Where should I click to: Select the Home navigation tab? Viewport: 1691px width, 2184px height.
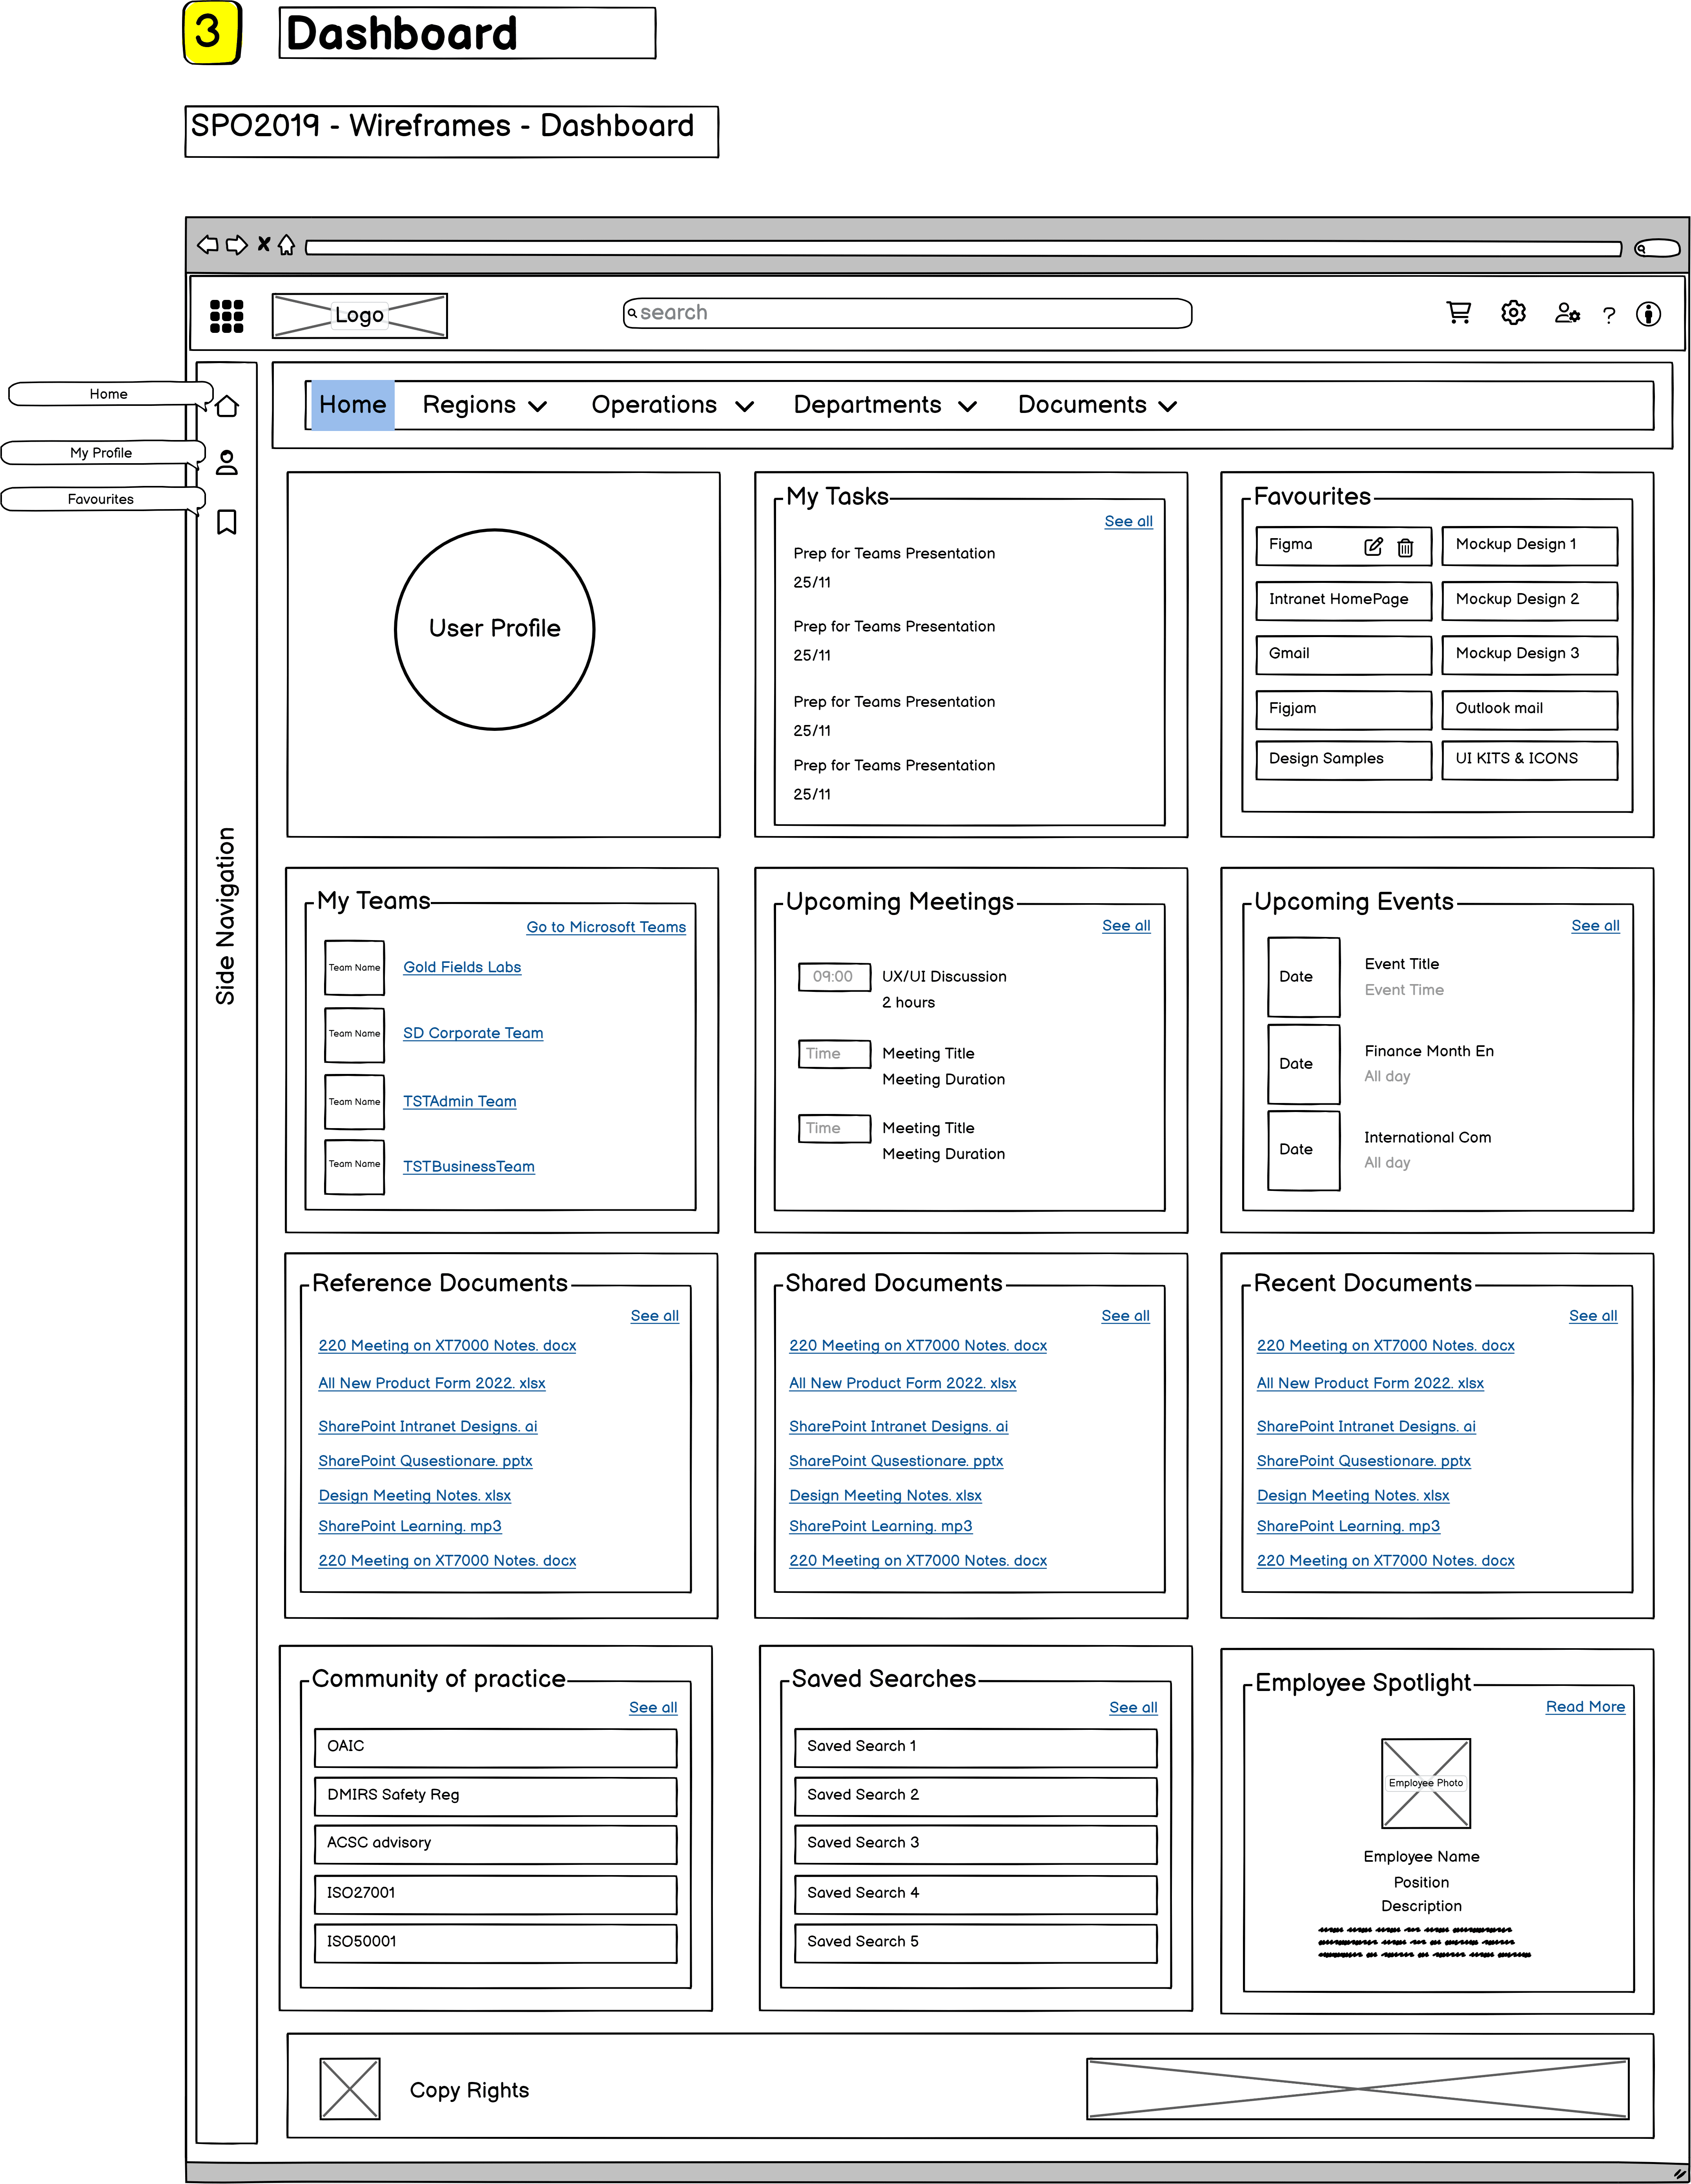click(352, 405)
